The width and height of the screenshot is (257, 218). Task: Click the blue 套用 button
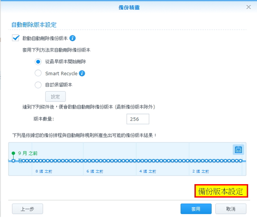pyautogui.click(x=196, y=209)
